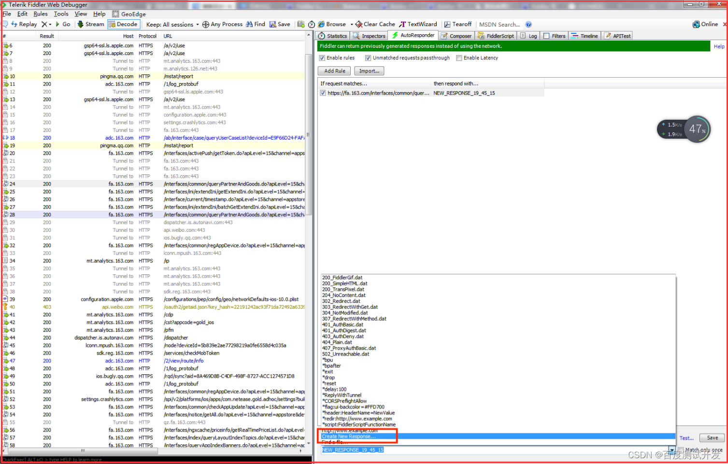728x464 pixels.
Task: Check the Enable Latency box
Action: coord(459,58)
